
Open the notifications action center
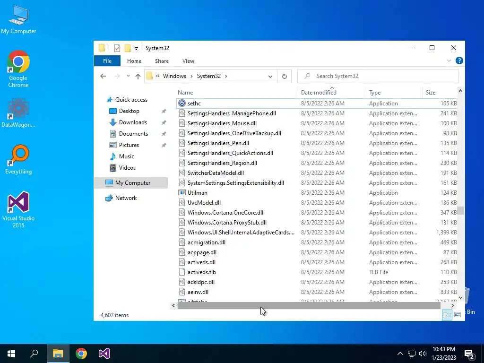point(469,354)
